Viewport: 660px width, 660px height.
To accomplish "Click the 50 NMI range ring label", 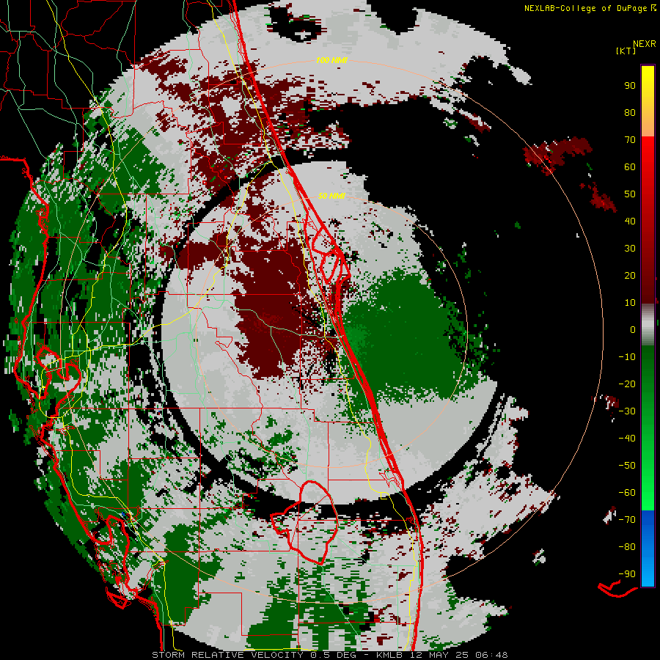I will pyautogui.click(x=331, y=196).
